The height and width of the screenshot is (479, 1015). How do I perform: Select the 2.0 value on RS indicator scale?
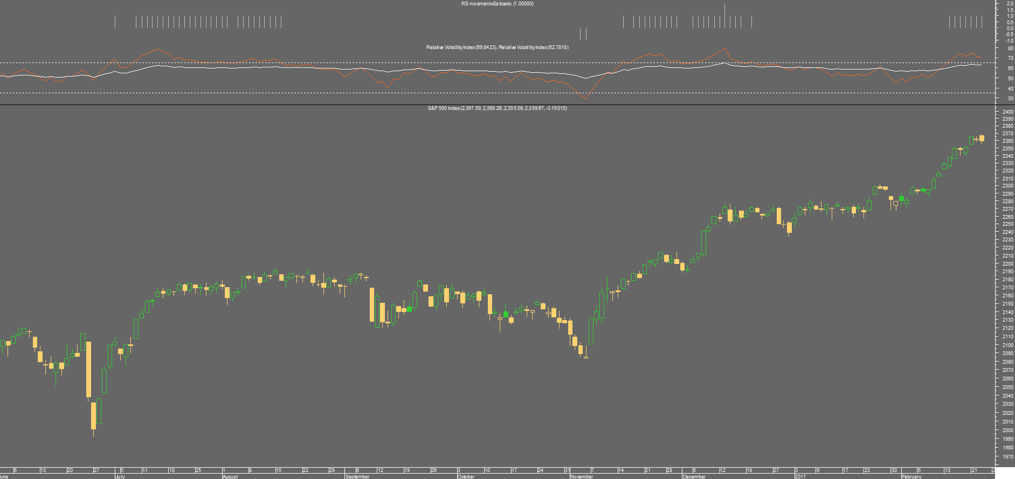(x=1010, y=4)
